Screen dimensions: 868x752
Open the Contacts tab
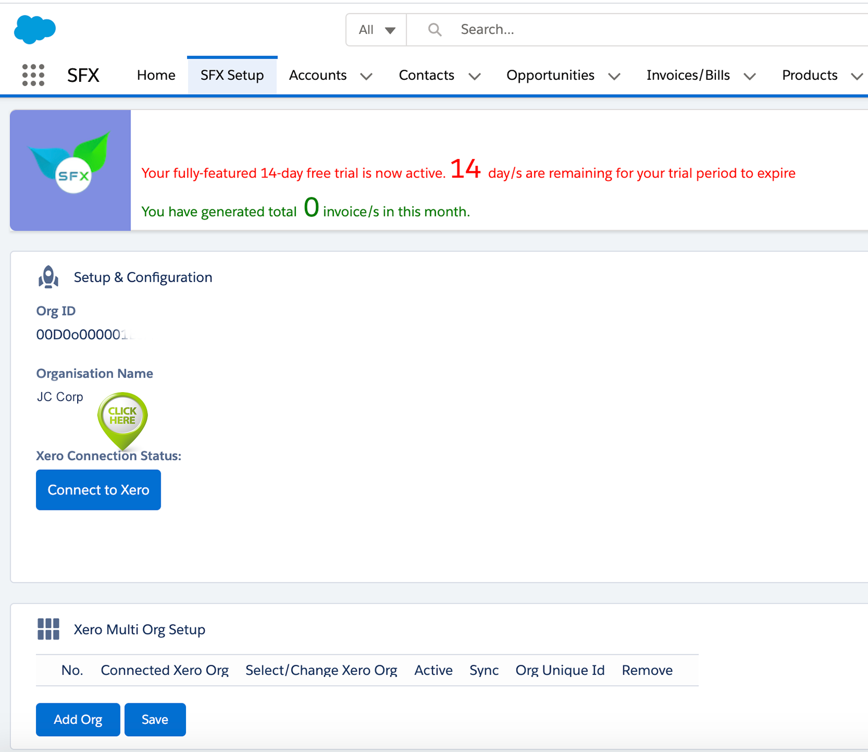pos(426,75)
